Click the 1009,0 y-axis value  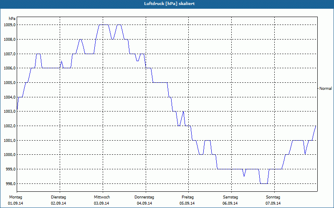[10, 25]
